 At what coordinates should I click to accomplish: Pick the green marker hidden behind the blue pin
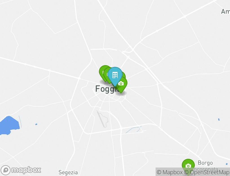[x=123, y=75]
